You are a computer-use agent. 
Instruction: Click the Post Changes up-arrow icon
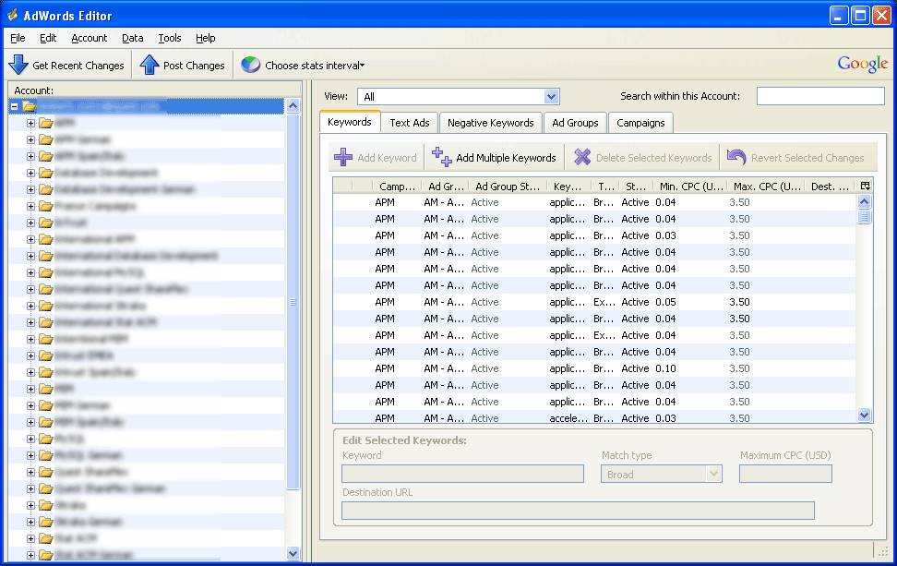[x=148, y=65]
